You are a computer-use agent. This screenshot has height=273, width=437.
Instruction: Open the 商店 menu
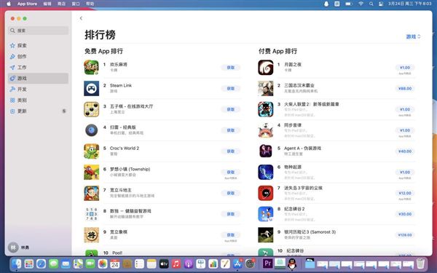pos(61,4)
